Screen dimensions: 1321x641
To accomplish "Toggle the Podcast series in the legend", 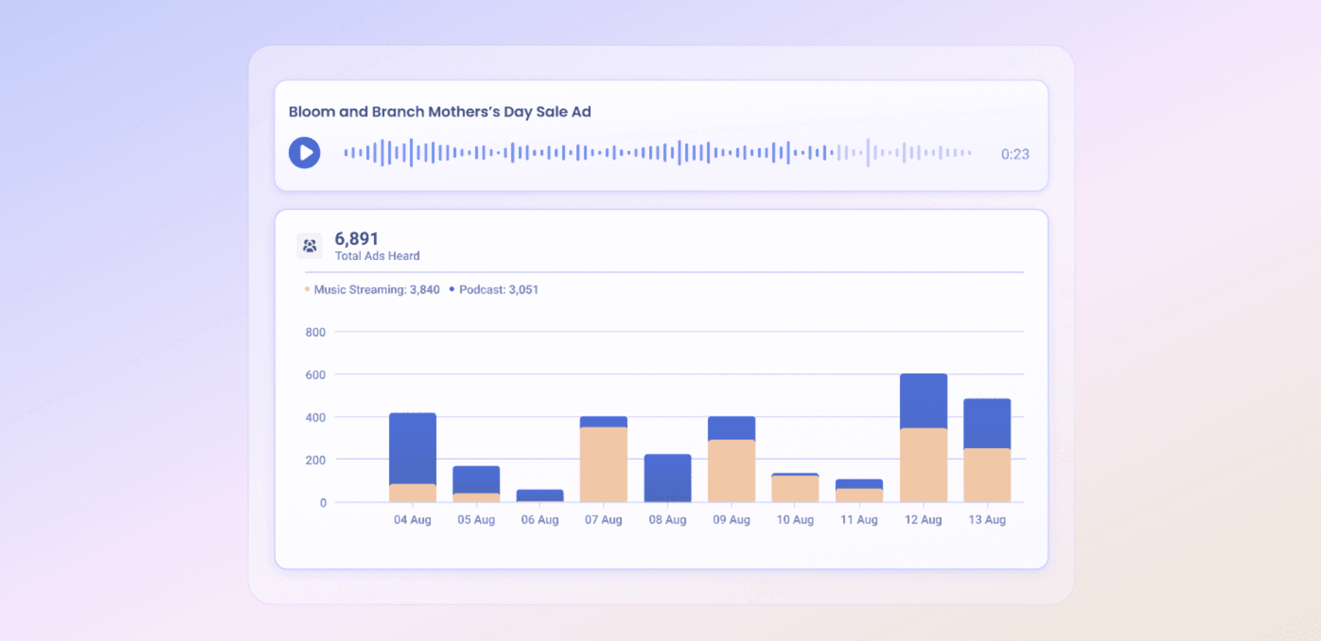I will [x=498, y=289].
